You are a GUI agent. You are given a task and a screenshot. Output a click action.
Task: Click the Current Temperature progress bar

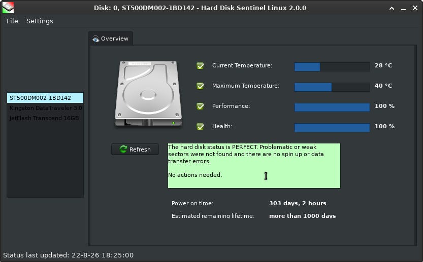tap(332, 67)
